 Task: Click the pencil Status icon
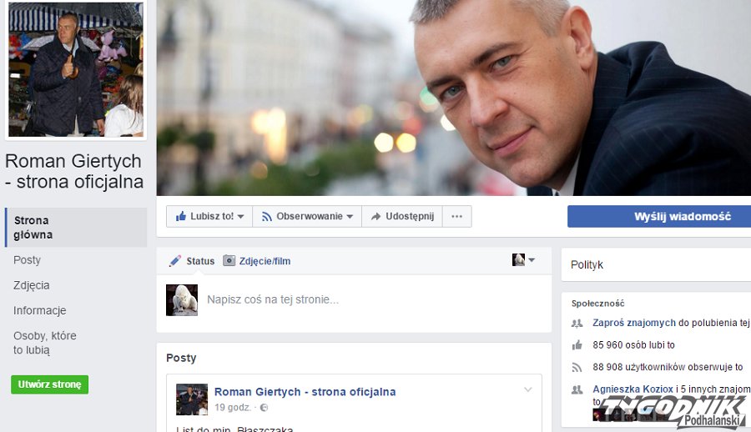tap(175, 261)
